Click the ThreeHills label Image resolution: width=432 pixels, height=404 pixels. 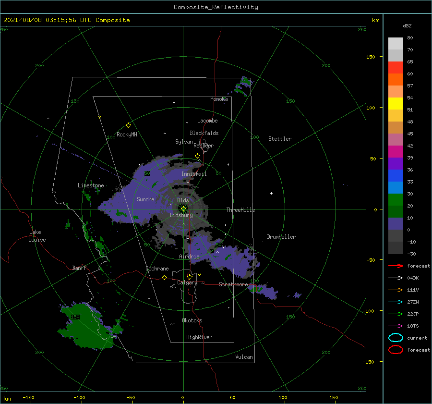240,210
